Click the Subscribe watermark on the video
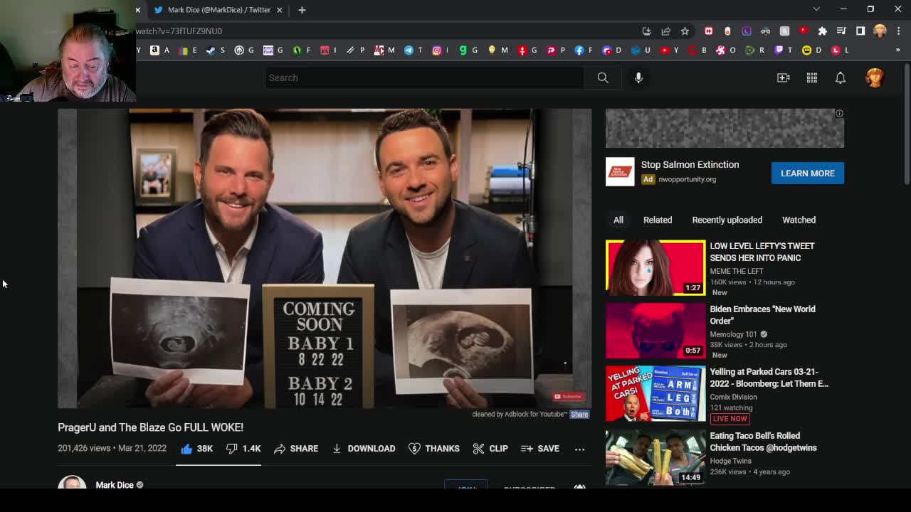 click(568, 397)
